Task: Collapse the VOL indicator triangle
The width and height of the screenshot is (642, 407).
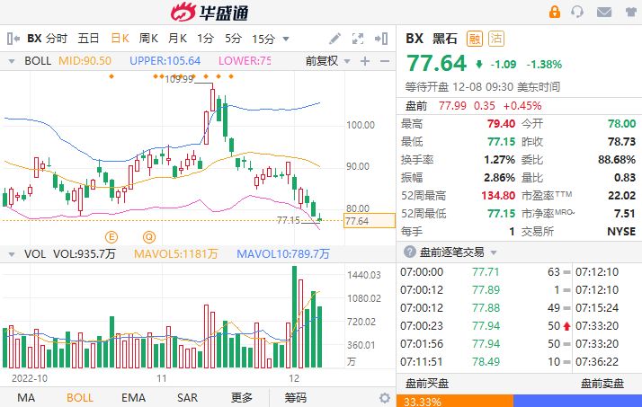Action: click(x=12, y=254)
